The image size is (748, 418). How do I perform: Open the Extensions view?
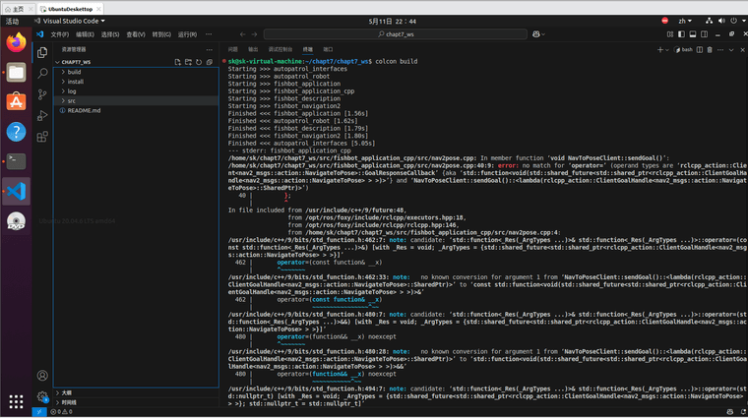42,137
